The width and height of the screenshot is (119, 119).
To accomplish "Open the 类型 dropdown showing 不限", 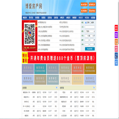I will pyautogui.click(x=90, y=31).
